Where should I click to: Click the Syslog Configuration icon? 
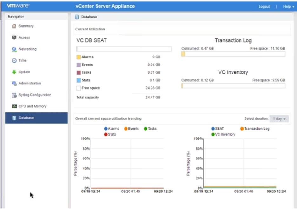click(x=14, y=95)
